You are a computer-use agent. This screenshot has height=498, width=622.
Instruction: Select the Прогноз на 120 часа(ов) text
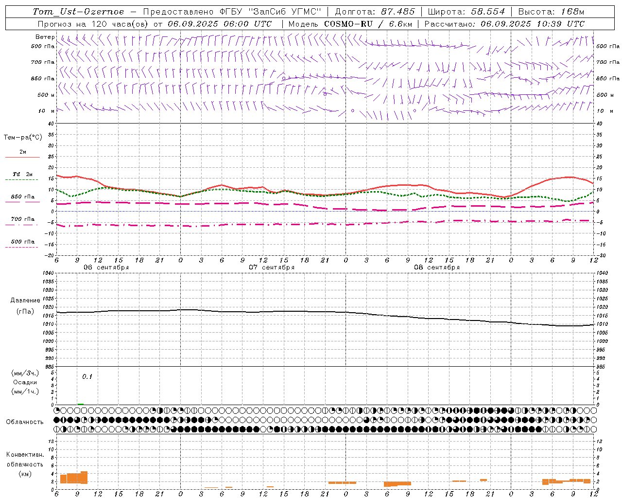tap(94, 24)
